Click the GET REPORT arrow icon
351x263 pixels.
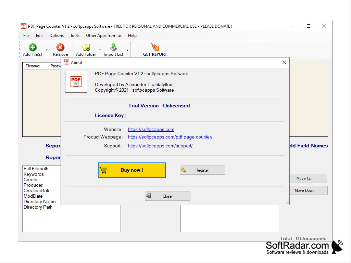click(155, 47)
